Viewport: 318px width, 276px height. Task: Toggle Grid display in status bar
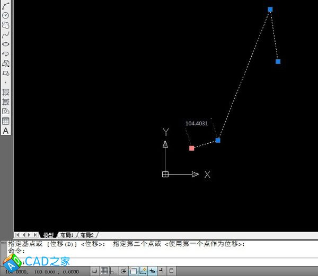pyautogui.click(x=104, y=271)
